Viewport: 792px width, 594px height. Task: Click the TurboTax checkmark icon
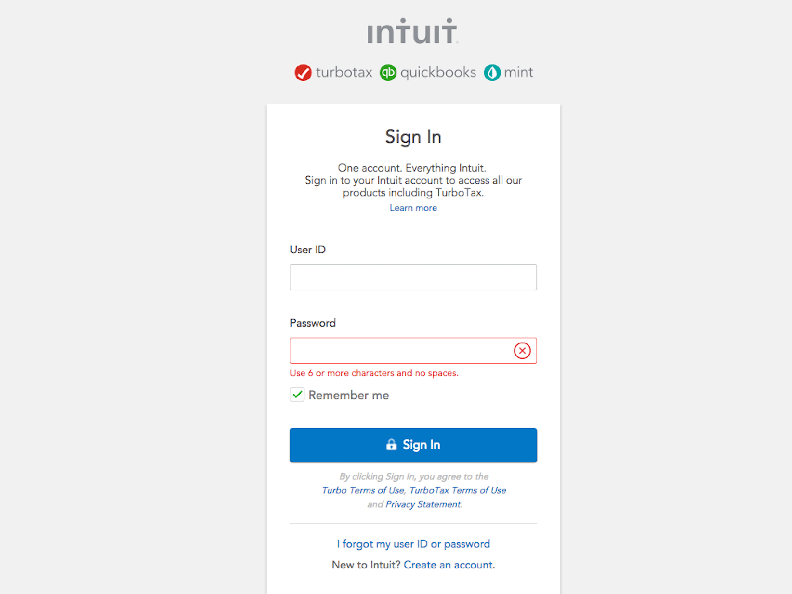click(303, 72)
